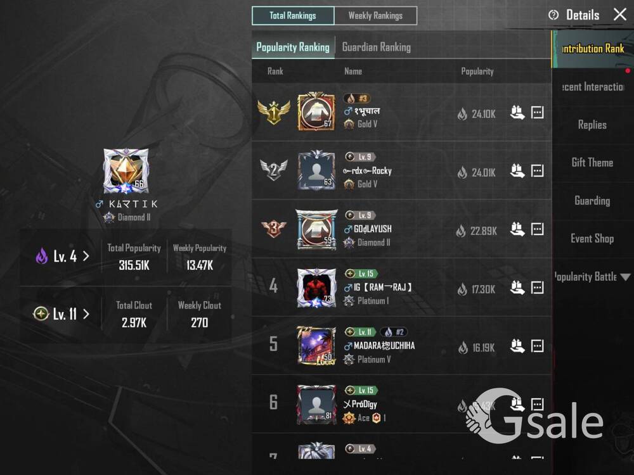
Task: Open the Details help question mark icon
Action: [553, 15]
